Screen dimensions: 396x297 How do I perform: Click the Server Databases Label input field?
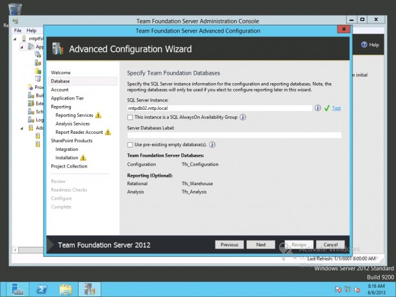coord(234,135)
